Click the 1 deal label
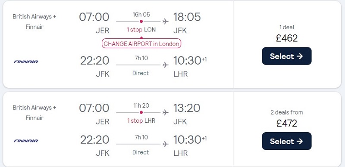The image size is (345, 167). [x=287, y=27]
